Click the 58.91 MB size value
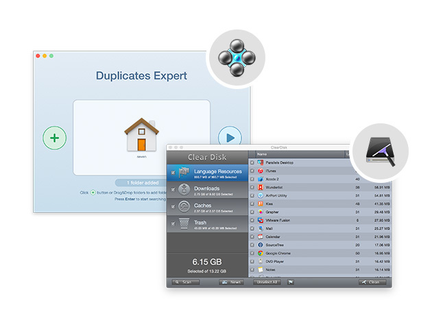This screenshot has width=432, height=324. pyautogui.click(x=382, y=187)
